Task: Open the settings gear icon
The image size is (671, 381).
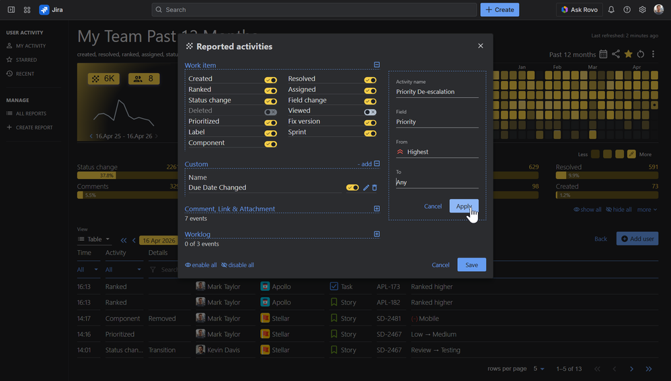Action: click(x=642, y=9)
